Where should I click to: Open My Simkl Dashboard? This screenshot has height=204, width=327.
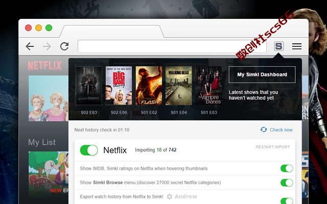coord(262,74)
